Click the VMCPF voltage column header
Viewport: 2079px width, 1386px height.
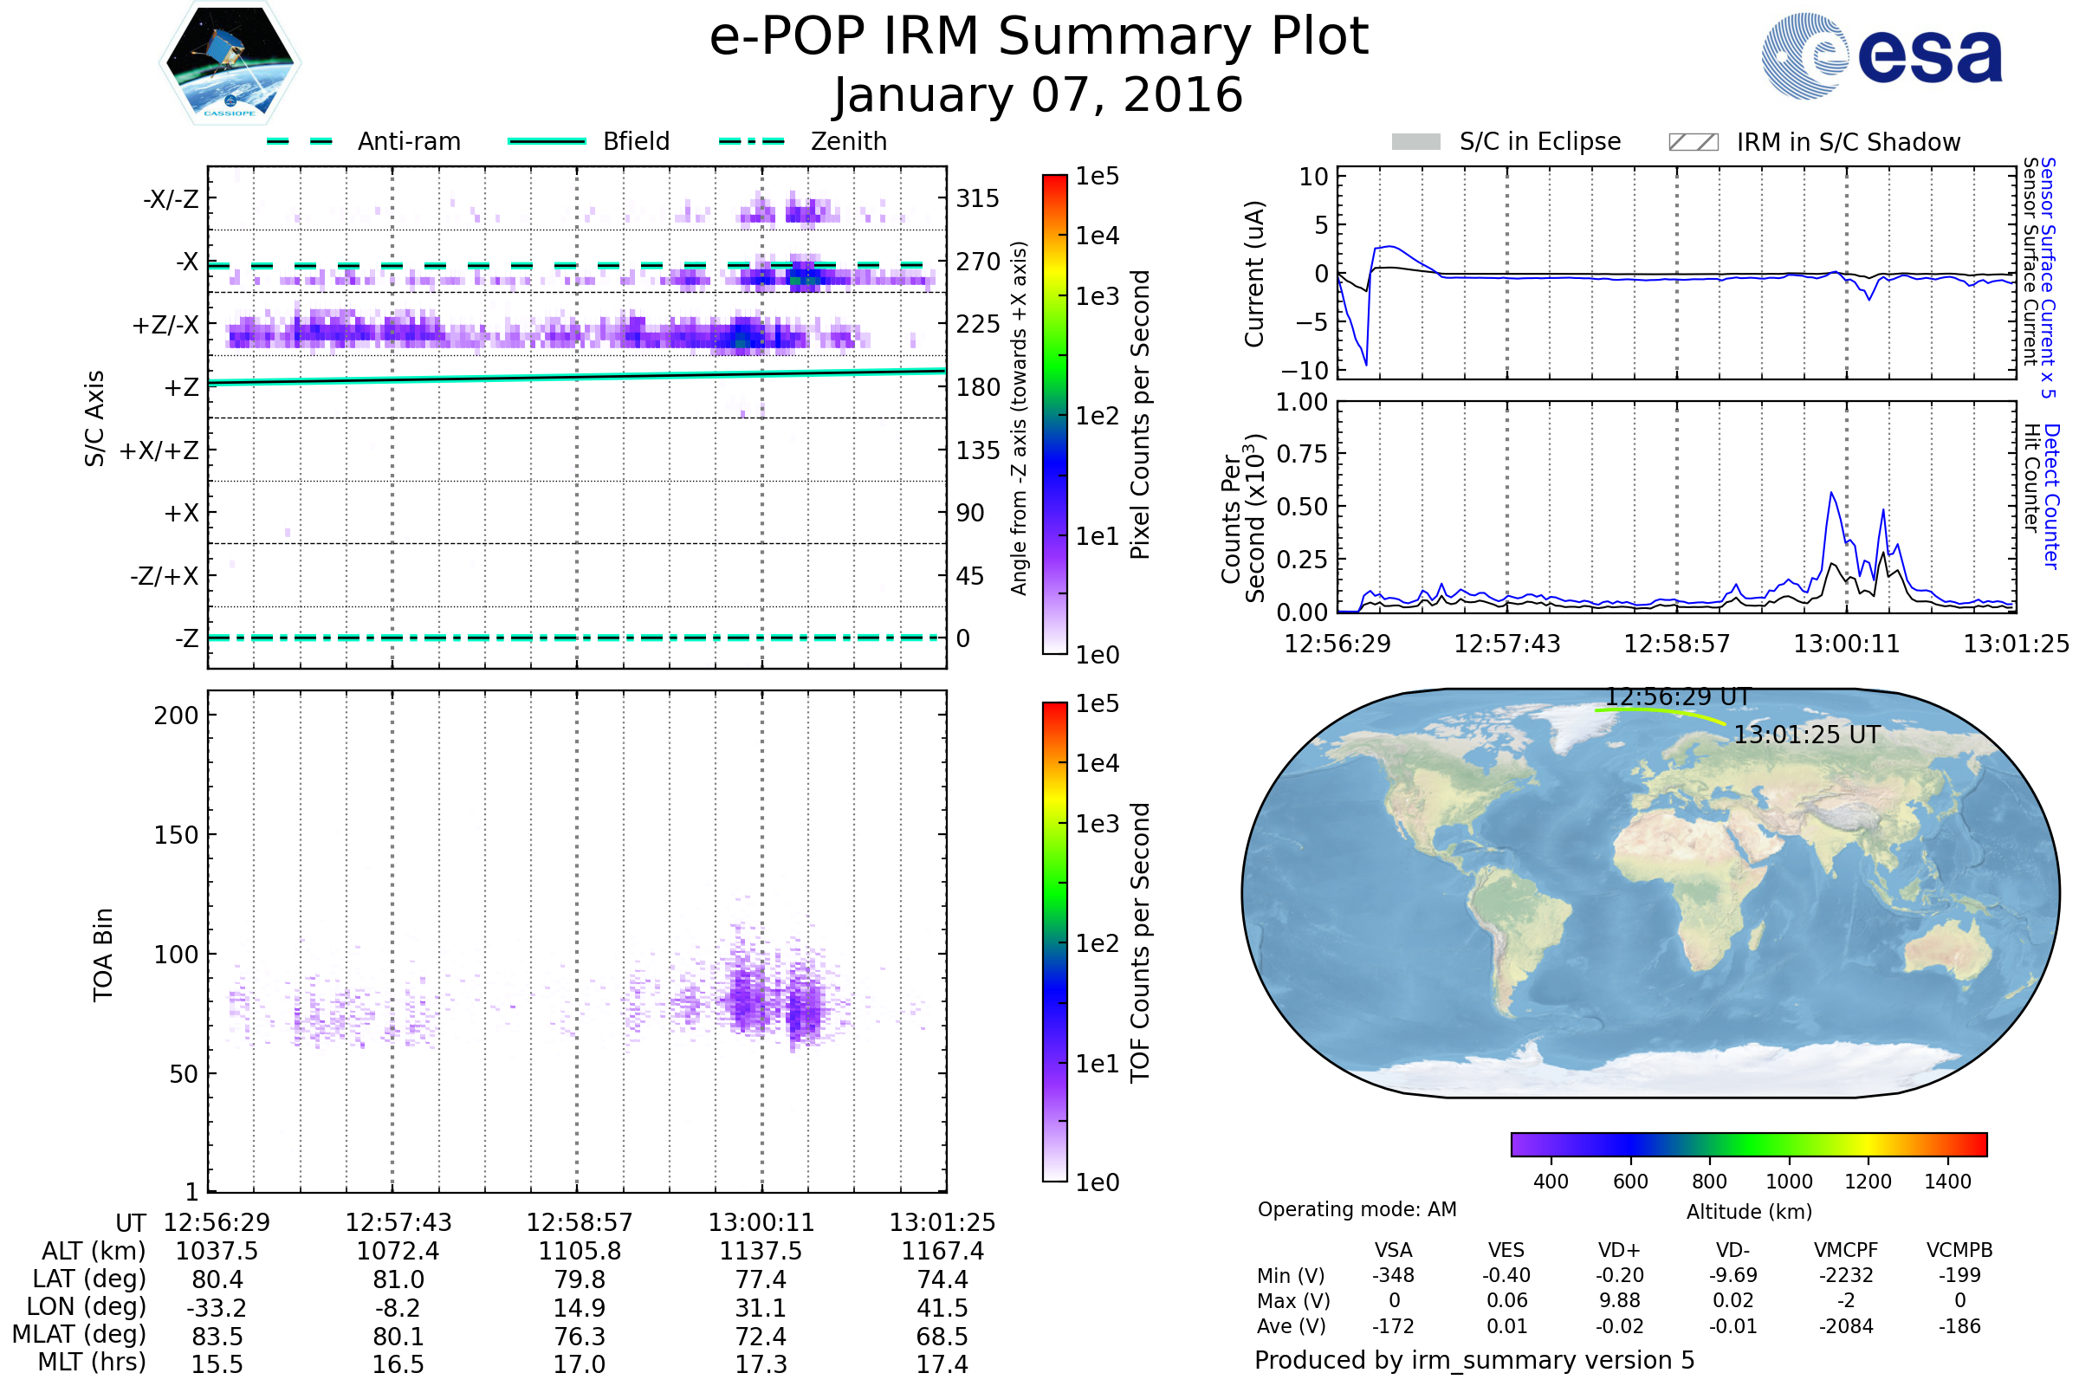pos(1846,1250)
